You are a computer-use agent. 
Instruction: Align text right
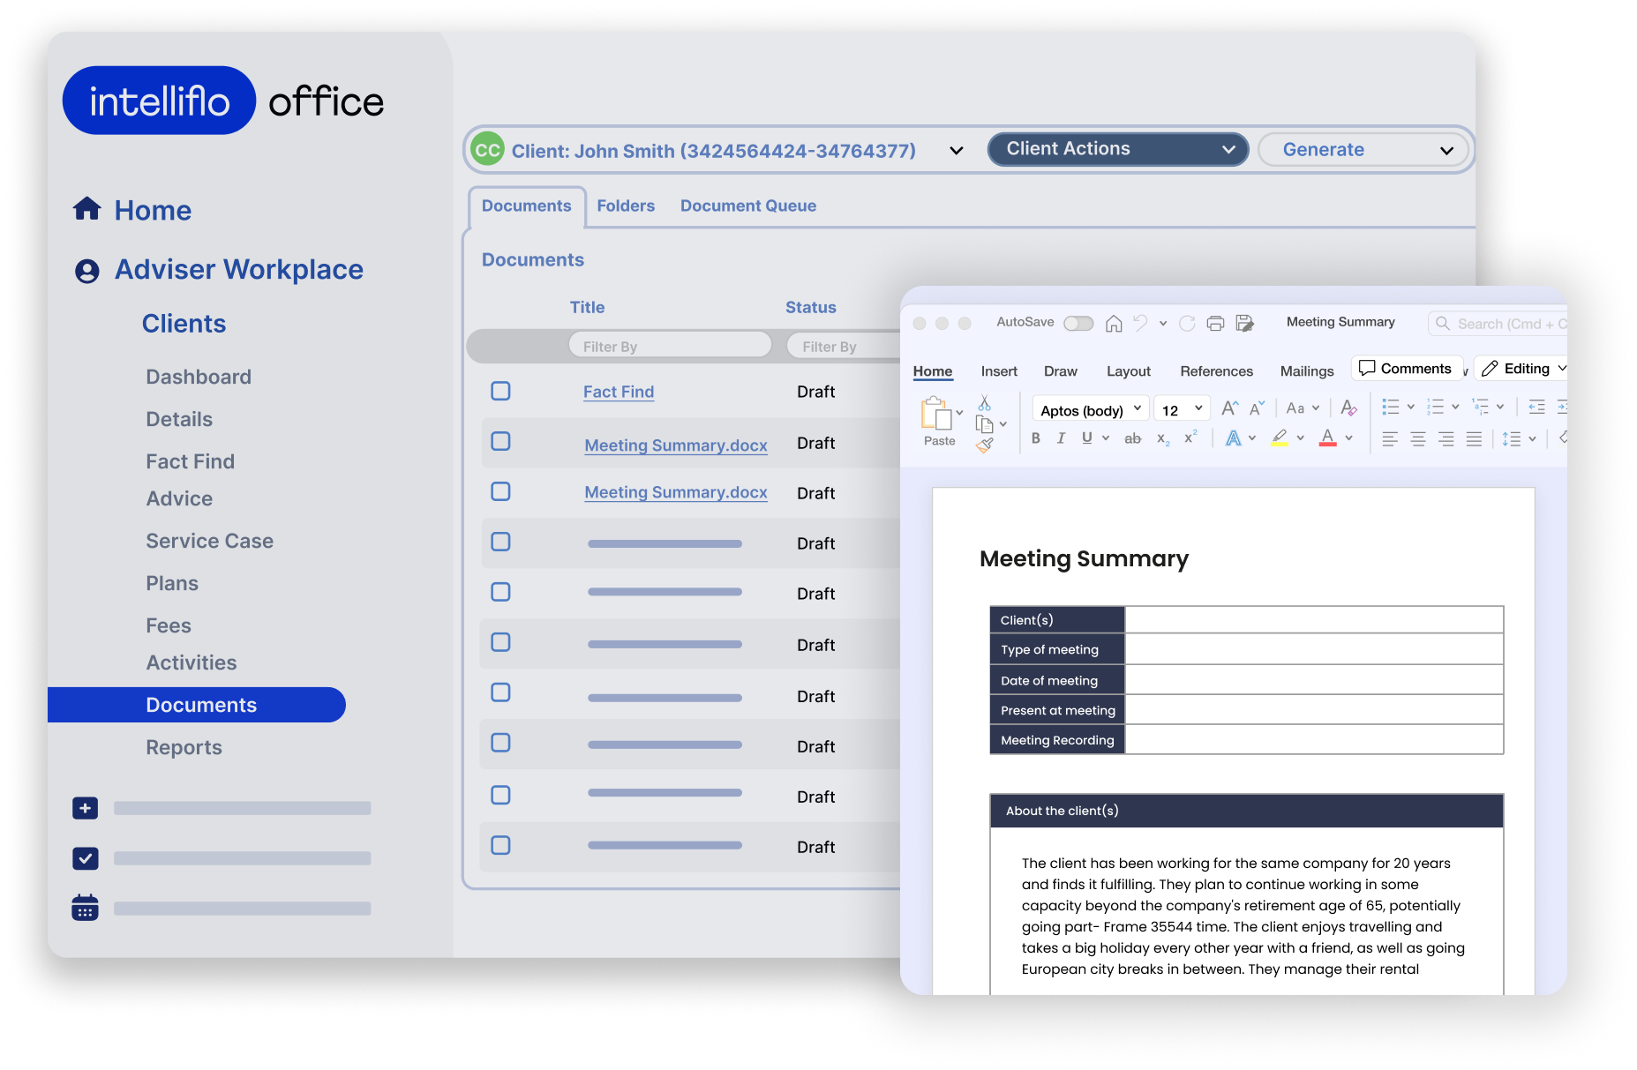[x=1446, y=438]
